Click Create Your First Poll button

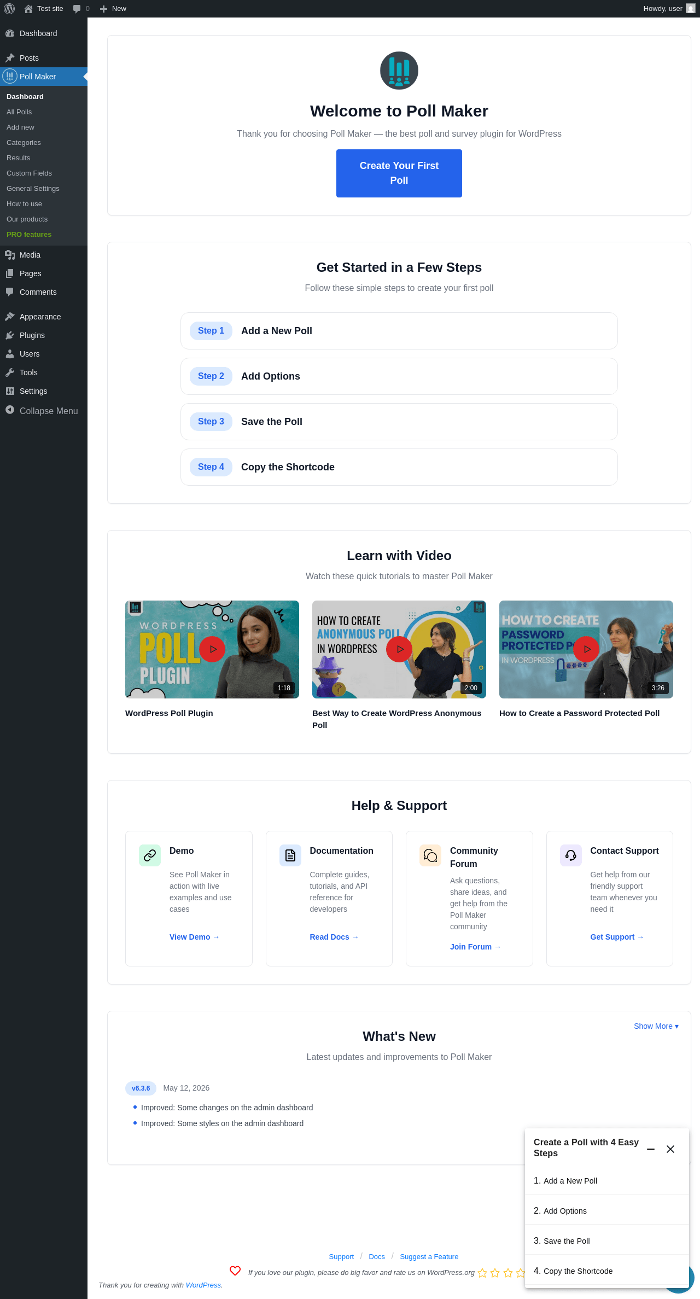(x=399, y=173)
